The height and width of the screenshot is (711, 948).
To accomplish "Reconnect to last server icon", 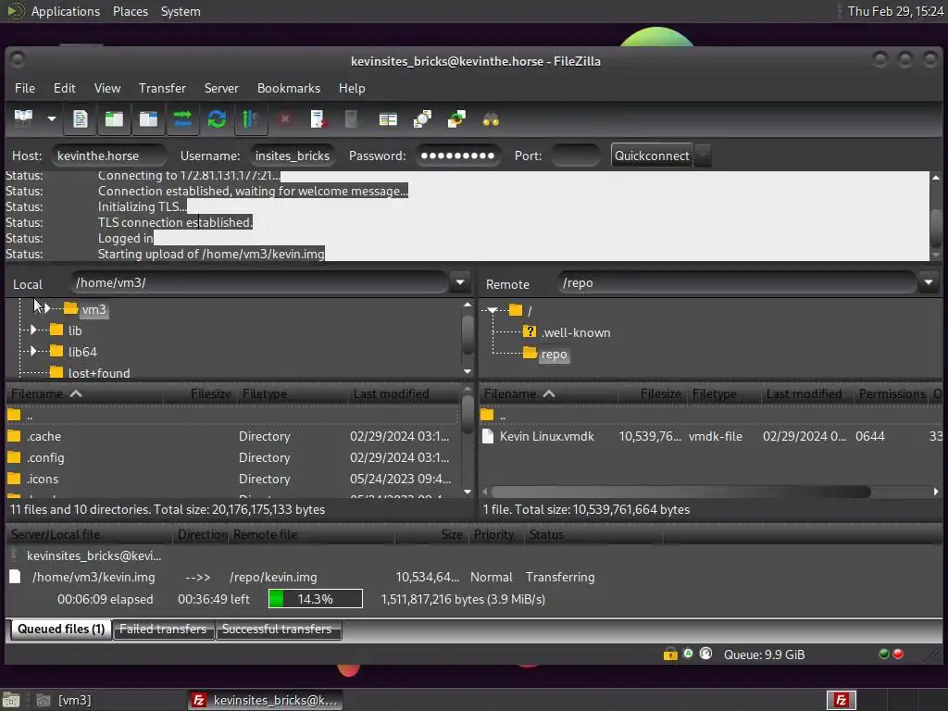I will click(x=351, y=118).
